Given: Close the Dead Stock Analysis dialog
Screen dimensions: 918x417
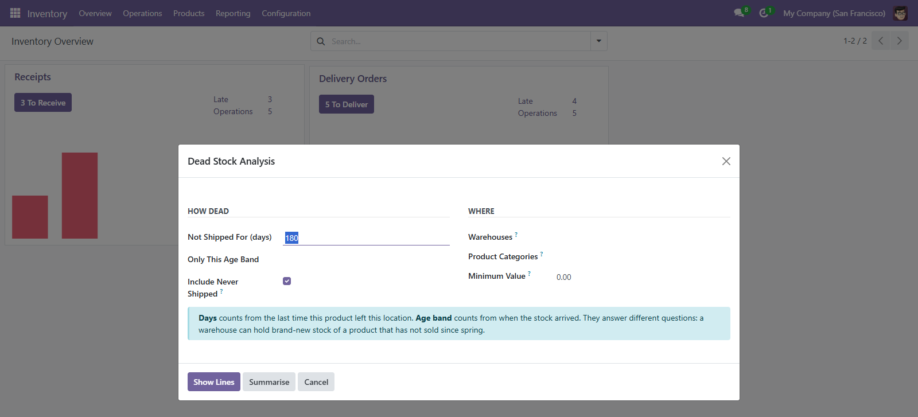Looking at the screenshot, I should pyautogui.click(x=726, y=161).
